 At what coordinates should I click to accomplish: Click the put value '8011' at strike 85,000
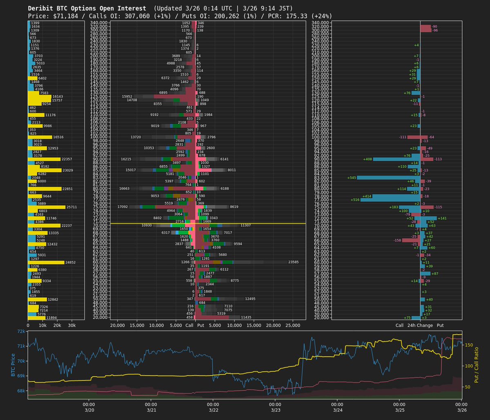232,170
